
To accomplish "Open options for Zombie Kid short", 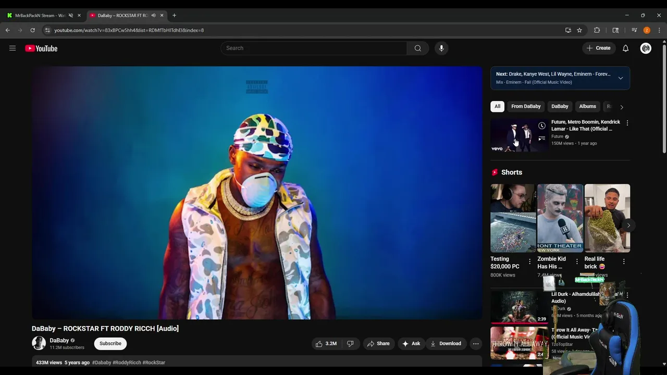I will [x=577, y=261].
